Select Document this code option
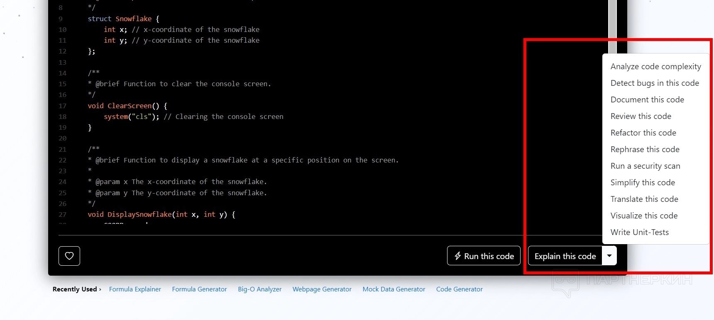Viewport: 714px width, 320px height. click(647, 99)
